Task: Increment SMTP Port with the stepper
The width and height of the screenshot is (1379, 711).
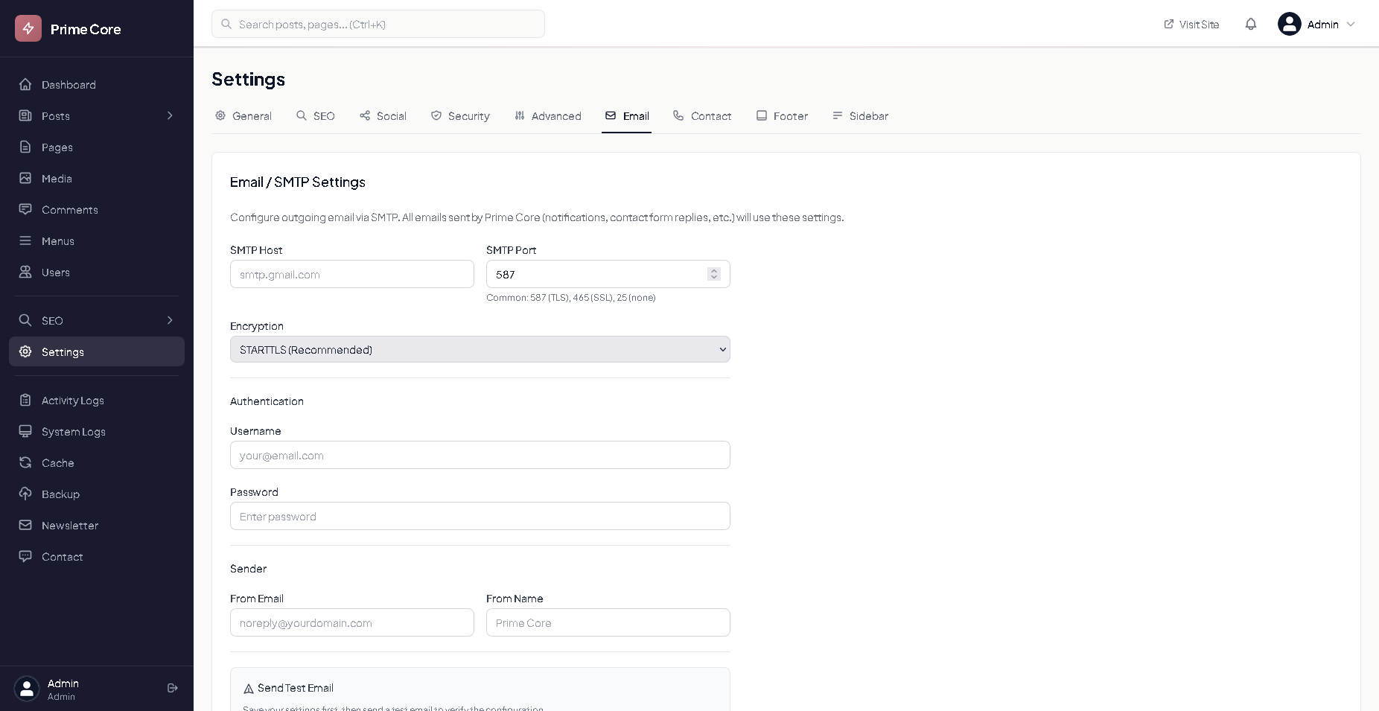Action: pyautogui.click(x=713, y=270)
